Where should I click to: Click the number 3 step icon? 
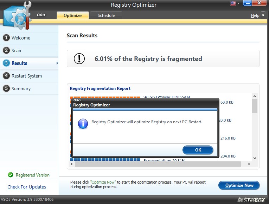pyautogui.click(x=6, y=63)
